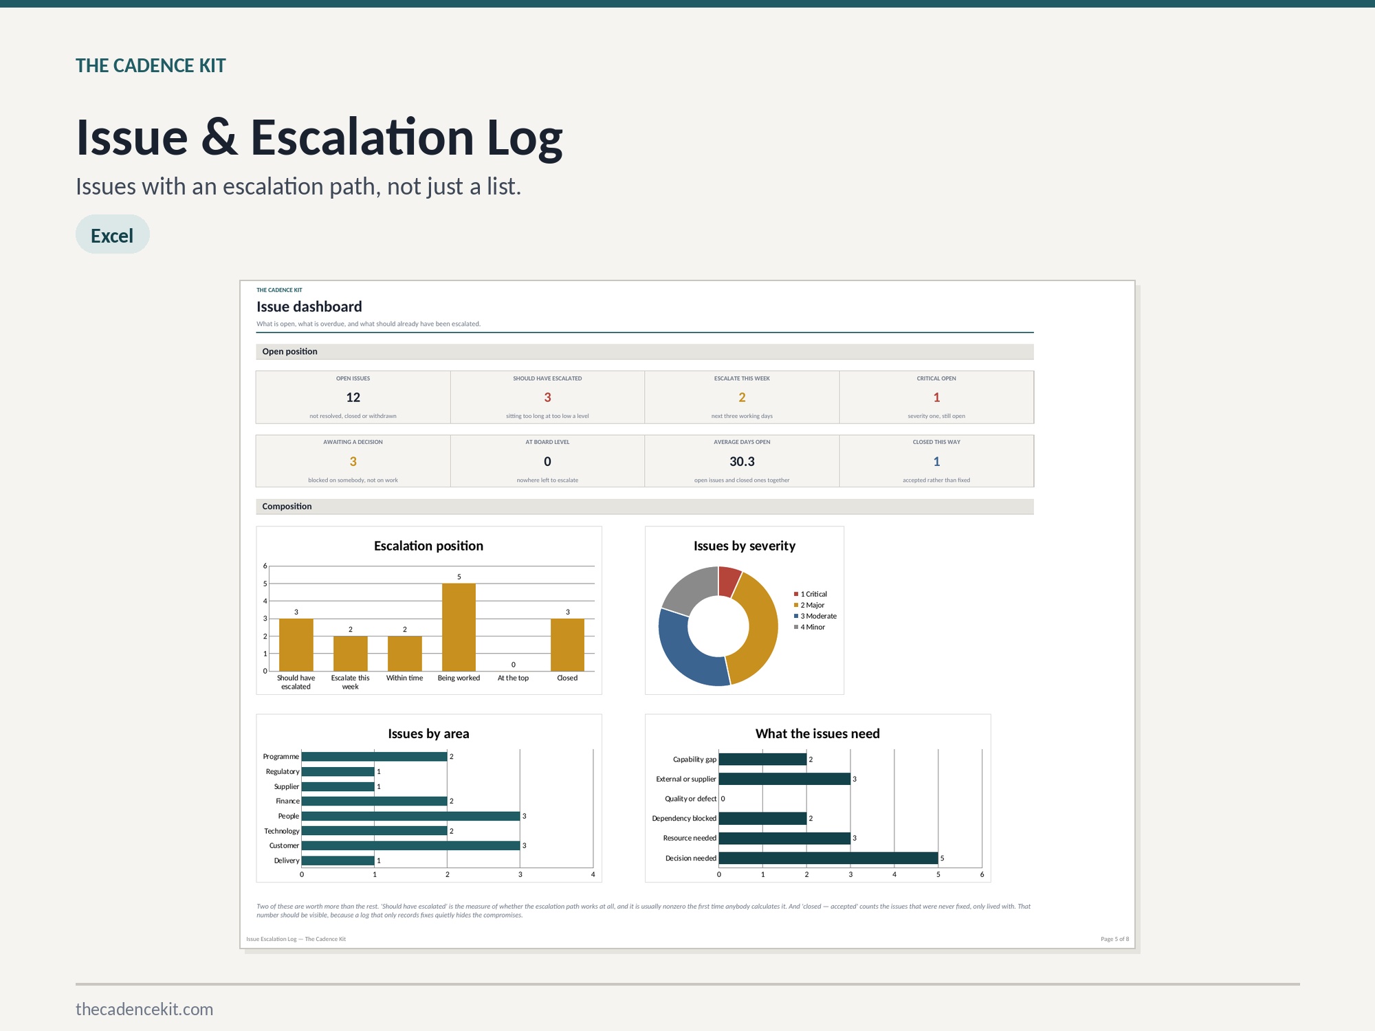Select the Should Have Escalated card
The image size is (1375, 1031).
click(547, 397)
